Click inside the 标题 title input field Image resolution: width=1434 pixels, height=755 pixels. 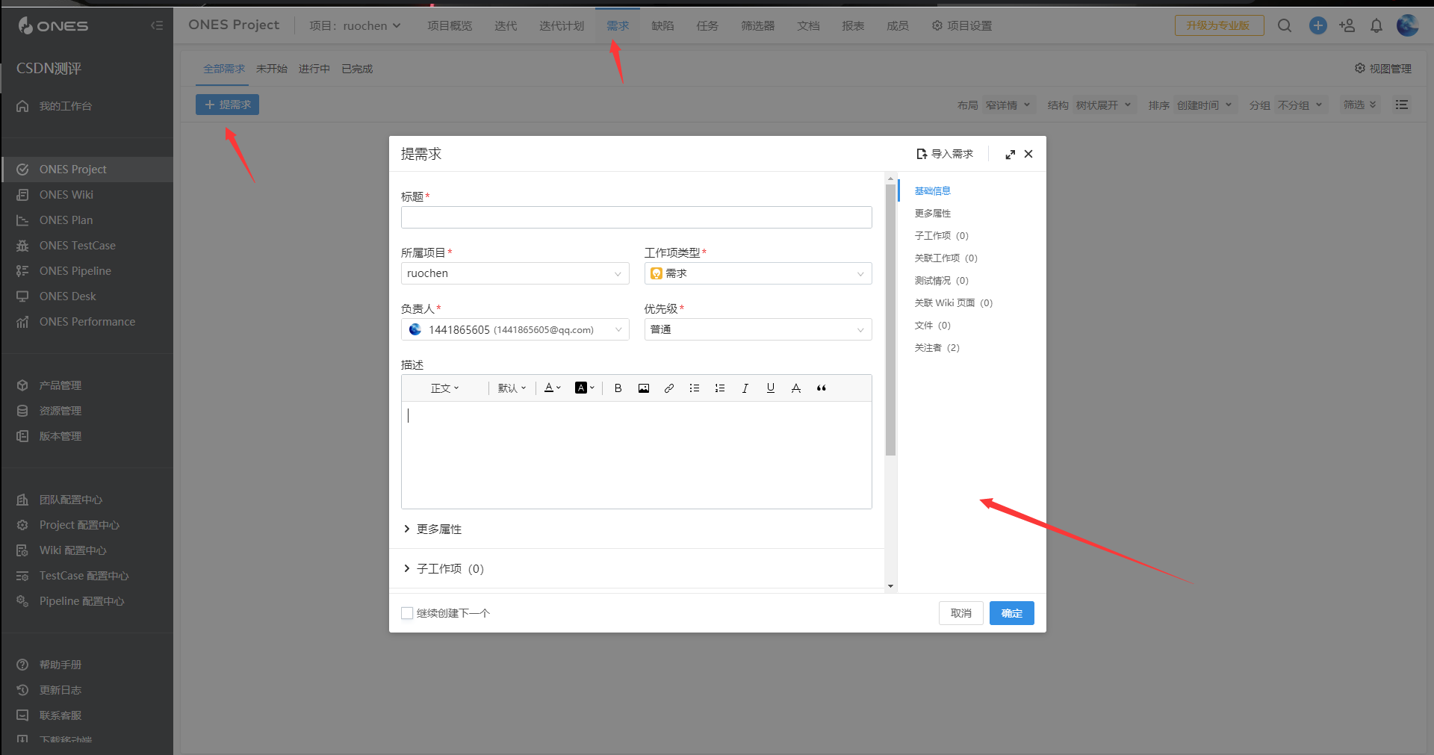(636, 217)
